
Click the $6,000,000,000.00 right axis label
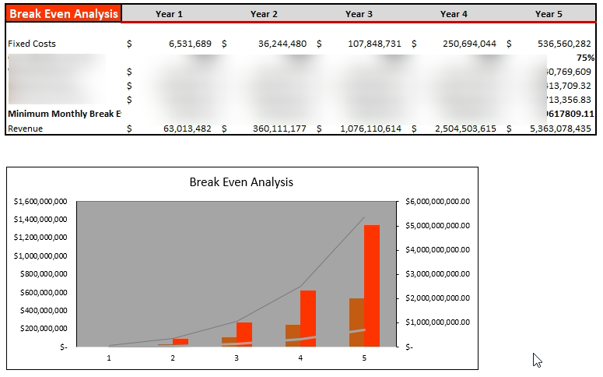pos(437,202)
